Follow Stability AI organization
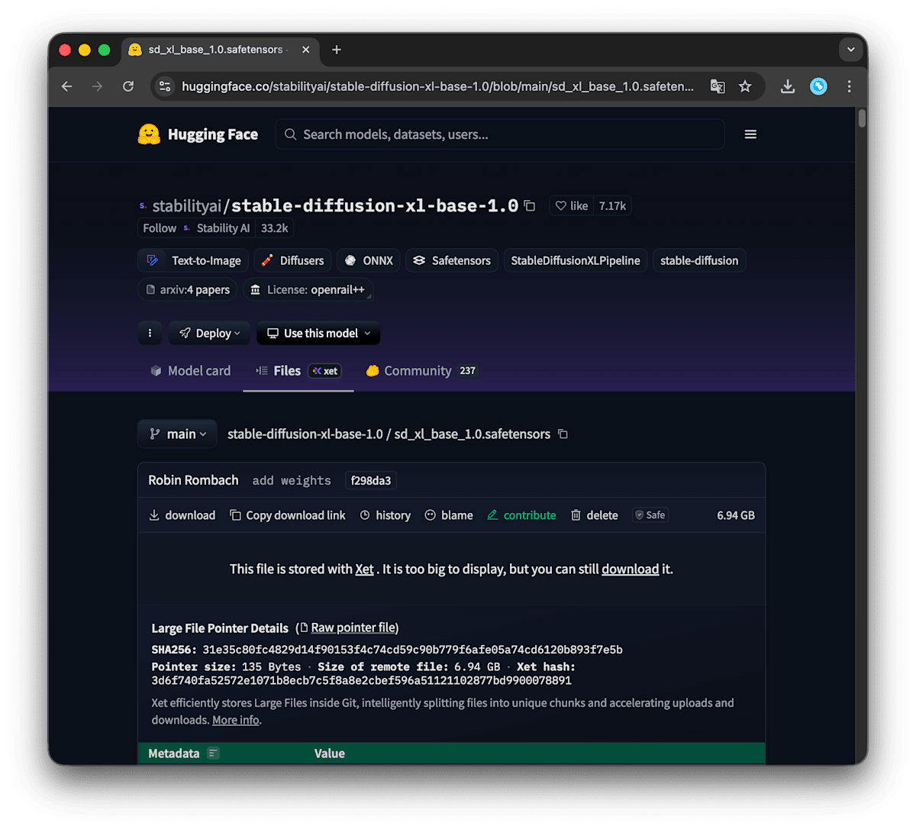 coord(160,228)
